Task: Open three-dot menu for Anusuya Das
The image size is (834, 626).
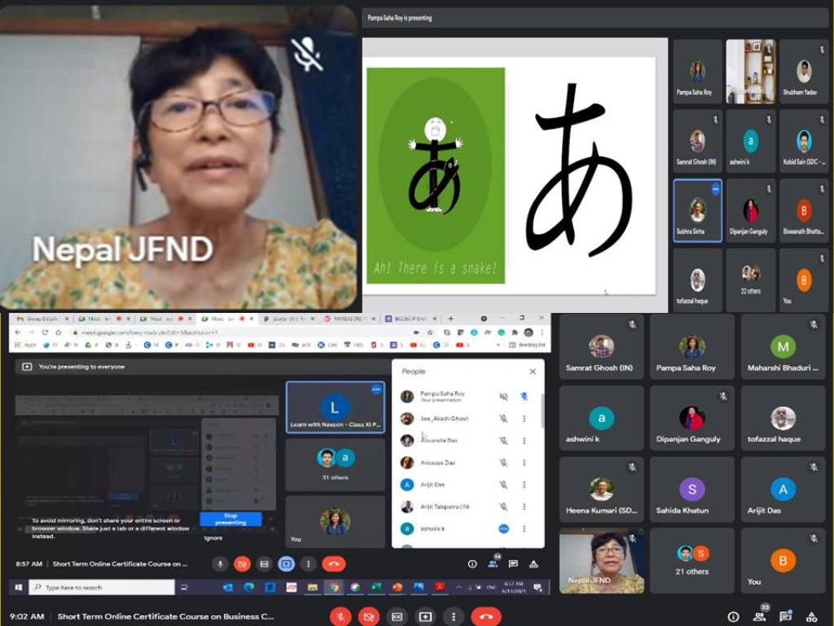Action: 524,463
